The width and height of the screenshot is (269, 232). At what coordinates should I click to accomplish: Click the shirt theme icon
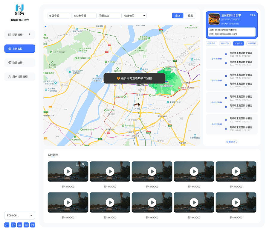pos(13,225)
